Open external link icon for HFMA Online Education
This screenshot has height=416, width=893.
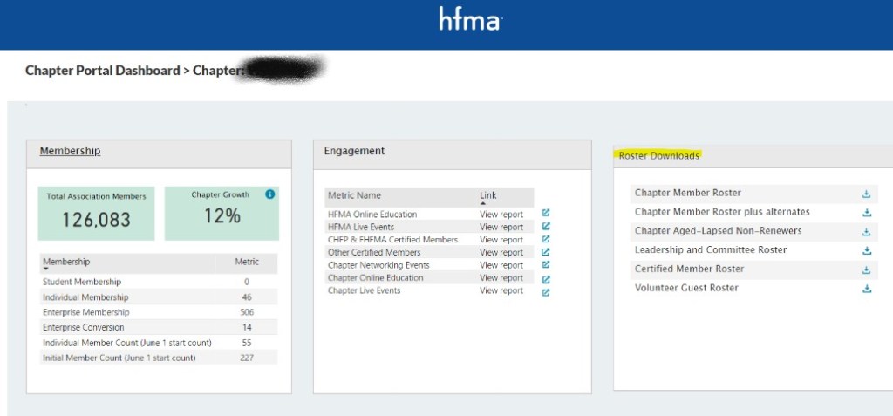[546, 213]
